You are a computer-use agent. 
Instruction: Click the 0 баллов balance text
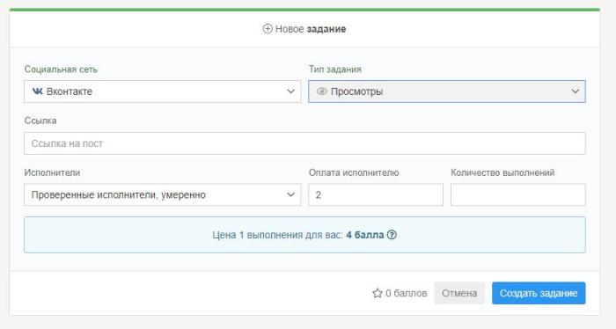(x=407, y=293)
